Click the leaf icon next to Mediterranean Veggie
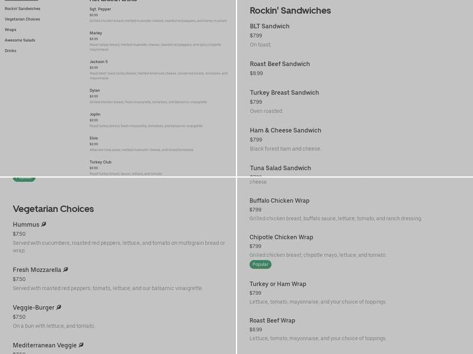Image resolution: width=473 pixels, height=354 pixels. [x=82, y=345]
